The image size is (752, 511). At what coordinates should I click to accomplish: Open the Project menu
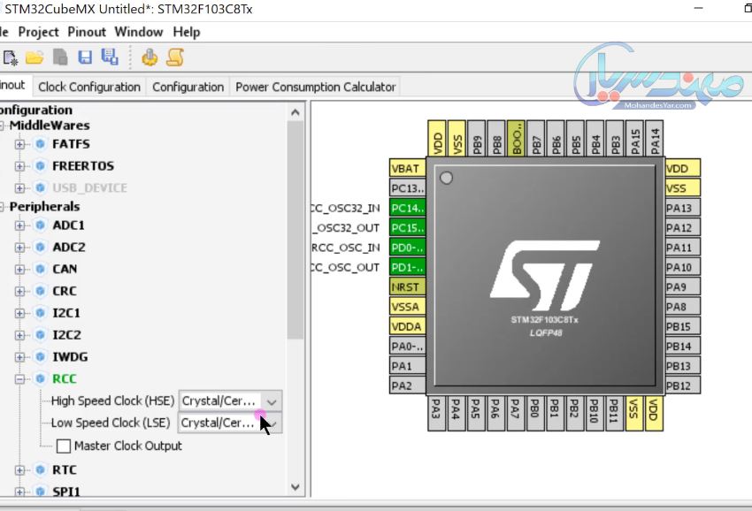(x=38, y=31)
